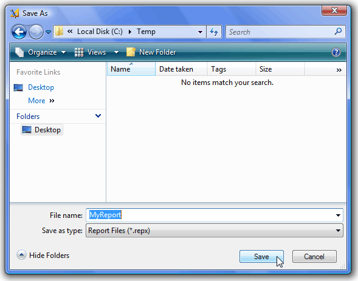The image size is (358, 281).
Task: Open the Organize menu
Action: point(41,52)
